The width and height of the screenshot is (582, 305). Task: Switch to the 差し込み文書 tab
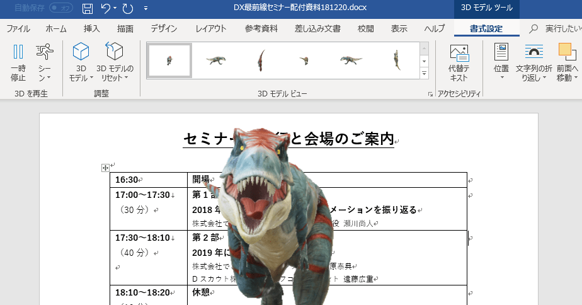(x=317, y=28)
